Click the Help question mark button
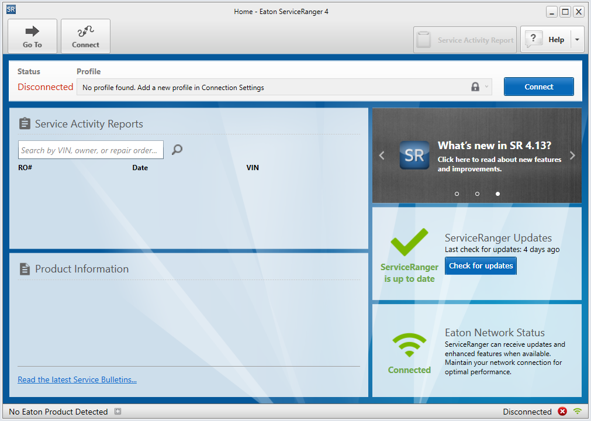Image resolution: width=591 pixels, height=421 pixels. tap(544, 40)
